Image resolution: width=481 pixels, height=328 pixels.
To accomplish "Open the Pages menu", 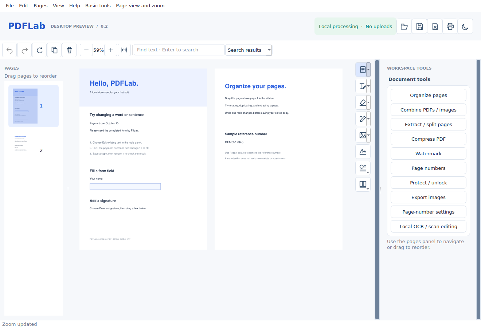I will (x=40, y=5).
